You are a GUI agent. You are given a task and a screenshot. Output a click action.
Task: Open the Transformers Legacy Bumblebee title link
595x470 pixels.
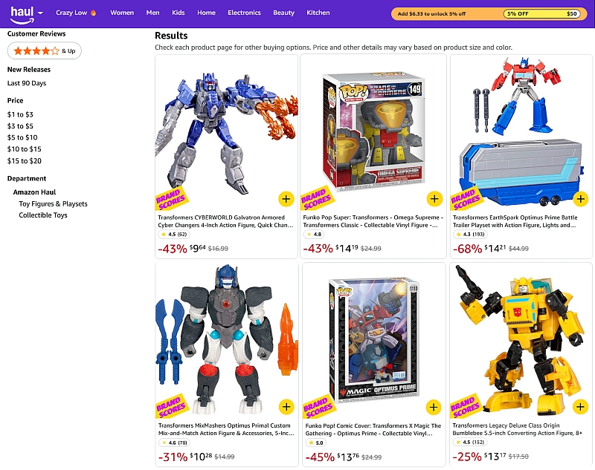pyautogui.click(x=517, y=429)
